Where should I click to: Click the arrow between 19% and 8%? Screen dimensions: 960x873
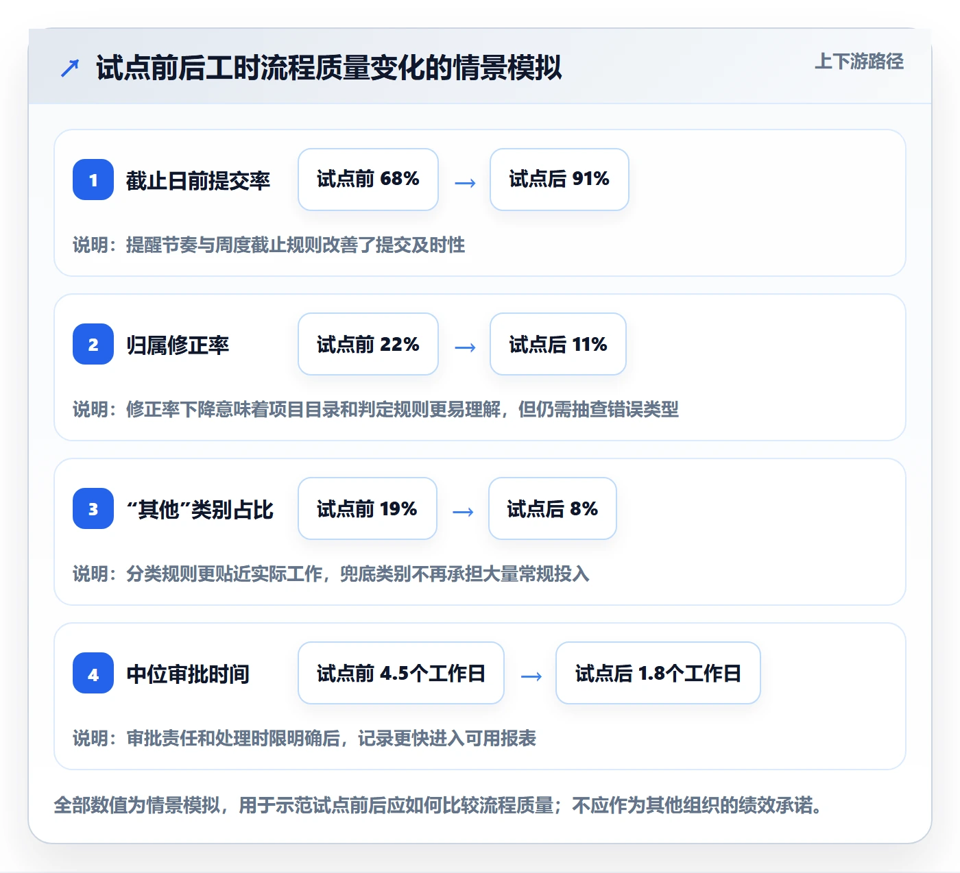pos(463,512)
